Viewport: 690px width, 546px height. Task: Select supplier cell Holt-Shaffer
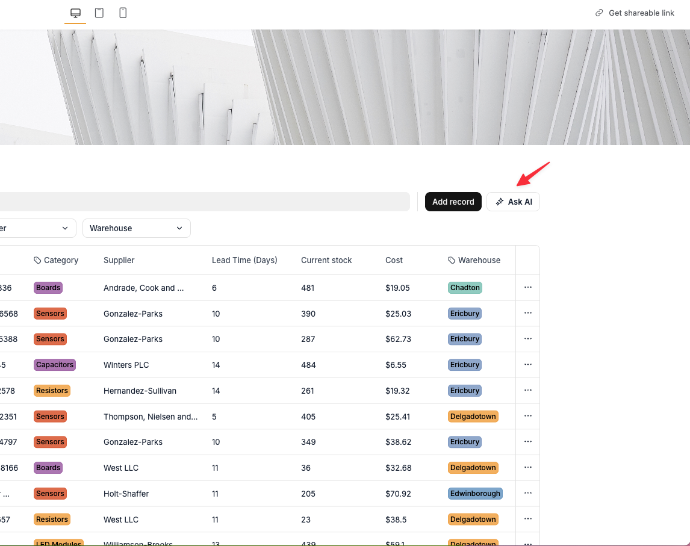tap(126, 494)
